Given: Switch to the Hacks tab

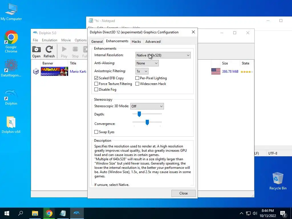Looking at the screenshot, I should pyautogui.click(x=136, y=42).
